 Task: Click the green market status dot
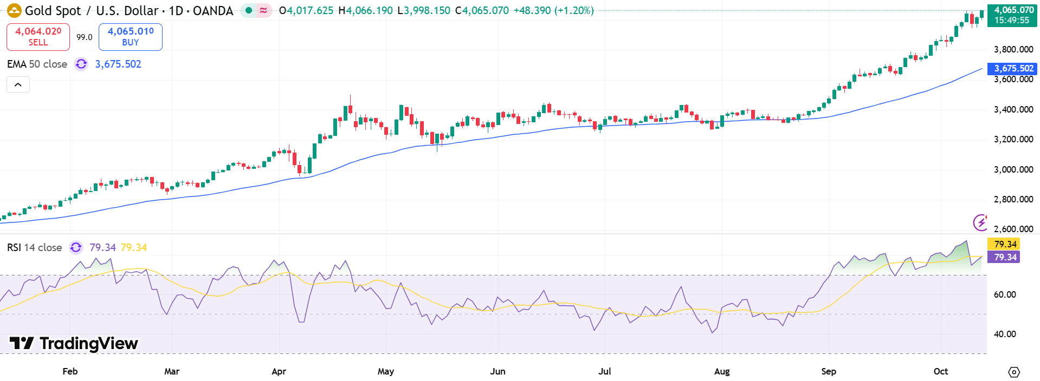coord(249,10)
